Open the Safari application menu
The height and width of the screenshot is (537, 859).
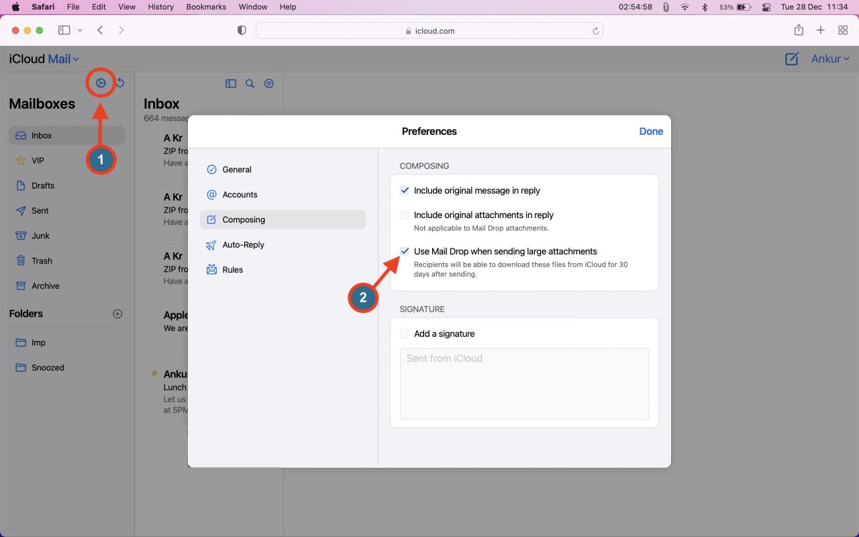(x=43, y=7)
